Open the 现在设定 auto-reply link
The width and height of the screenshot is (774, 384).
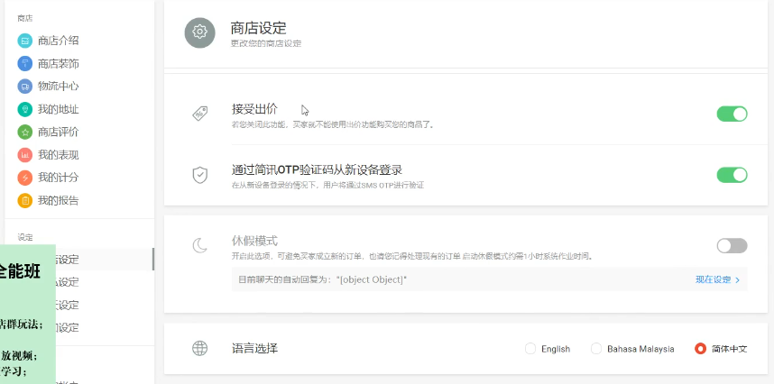point(717,280)
